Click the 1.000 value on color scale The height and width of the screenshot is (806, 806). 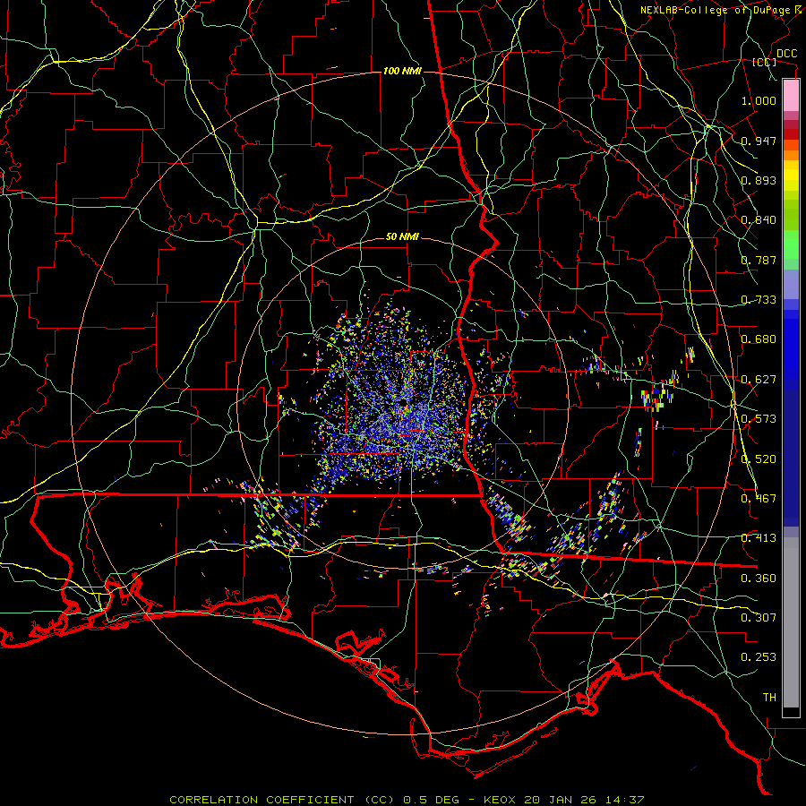[x=759, y=100]
